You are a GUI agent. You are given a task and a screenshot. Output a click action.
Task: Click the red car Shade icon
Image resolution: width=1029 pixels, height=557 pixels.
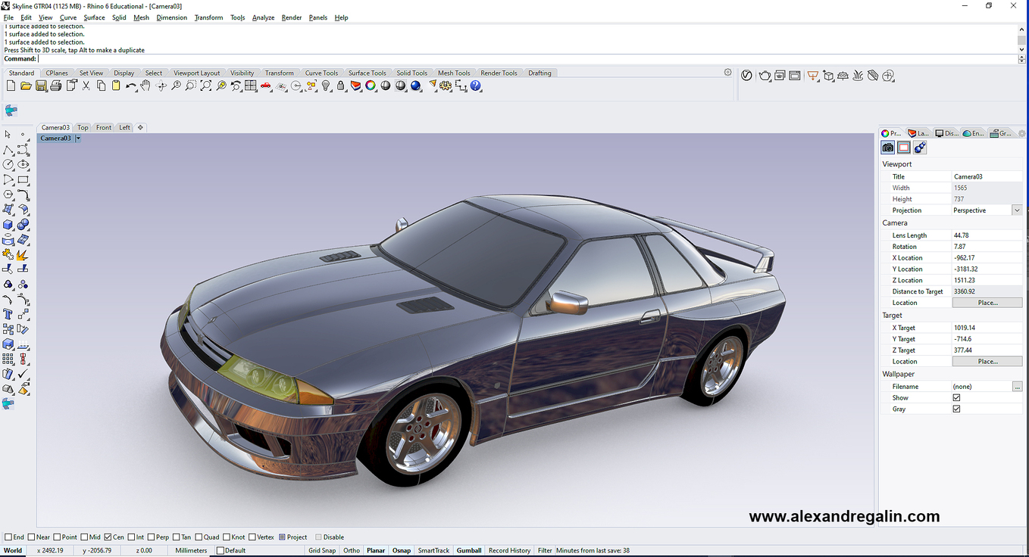(266, 86)
